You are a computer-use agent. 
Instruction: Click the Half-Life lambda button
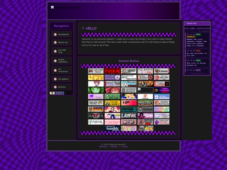(145, 84)
